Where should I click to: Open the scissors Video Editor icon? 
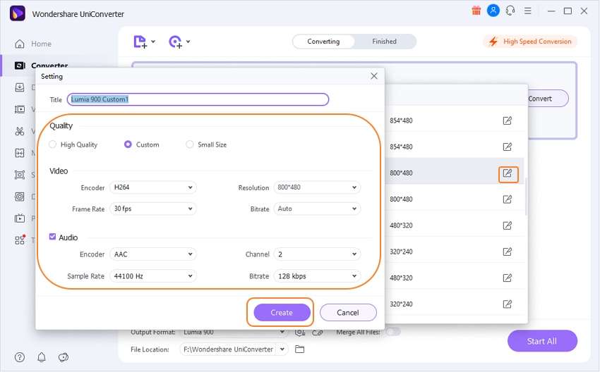tap(20, 131)
